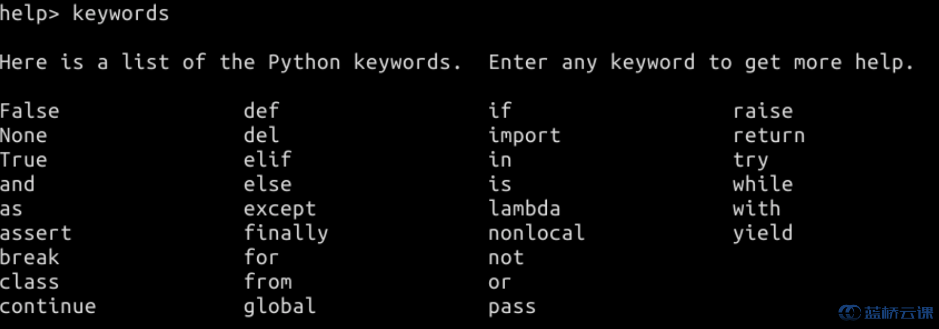The width and height of the screenshot is (939, 329).
Task: Click the 'pass' keyword
Action: pyautogui.click(x=512, y=307)
